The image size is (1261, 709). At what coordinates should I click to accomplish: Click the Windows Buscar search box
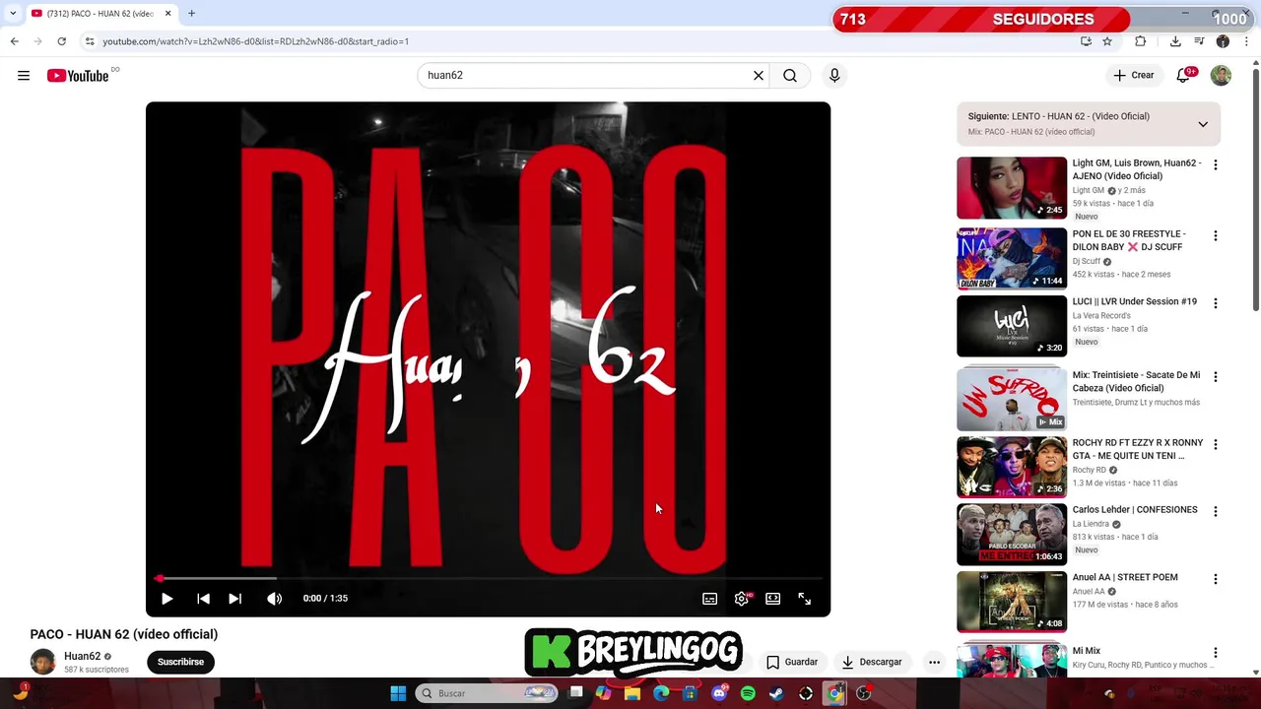click(486, 693)
